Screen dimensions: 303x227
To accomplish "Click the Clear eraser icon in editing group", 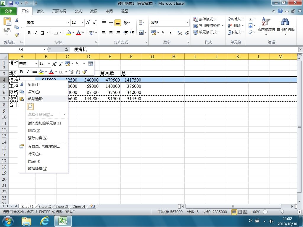I will pyautogui.click(x=251, y=32).
